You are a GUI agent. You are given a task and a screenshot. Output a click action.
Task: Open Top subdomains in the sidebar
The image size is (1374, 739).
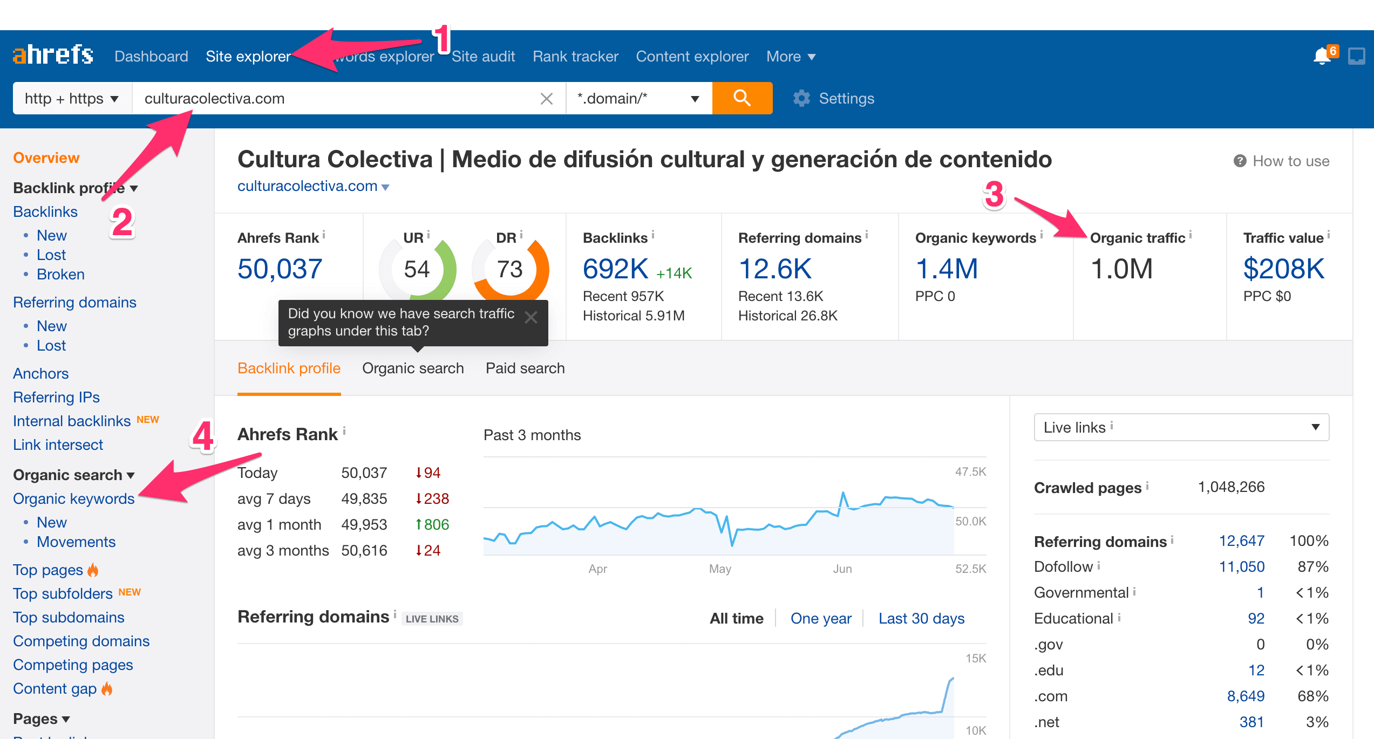pyautogui.click(x=69, y=617)
